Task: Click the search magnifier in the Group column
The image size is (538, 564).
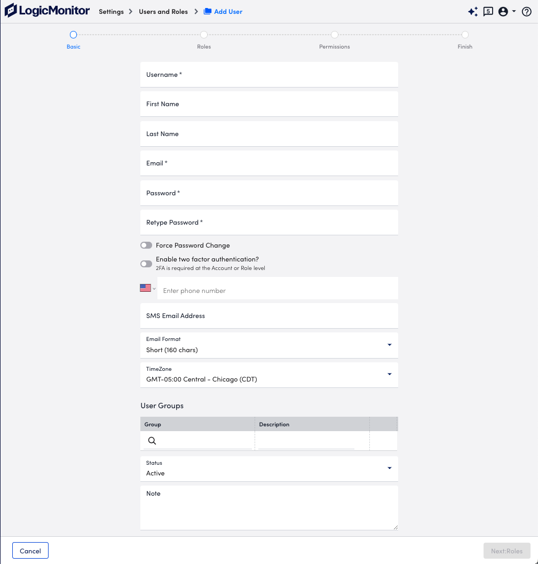Action: (152, 441)
